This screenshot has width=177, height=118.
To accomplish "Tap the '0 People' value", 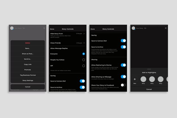I will 79,34.
